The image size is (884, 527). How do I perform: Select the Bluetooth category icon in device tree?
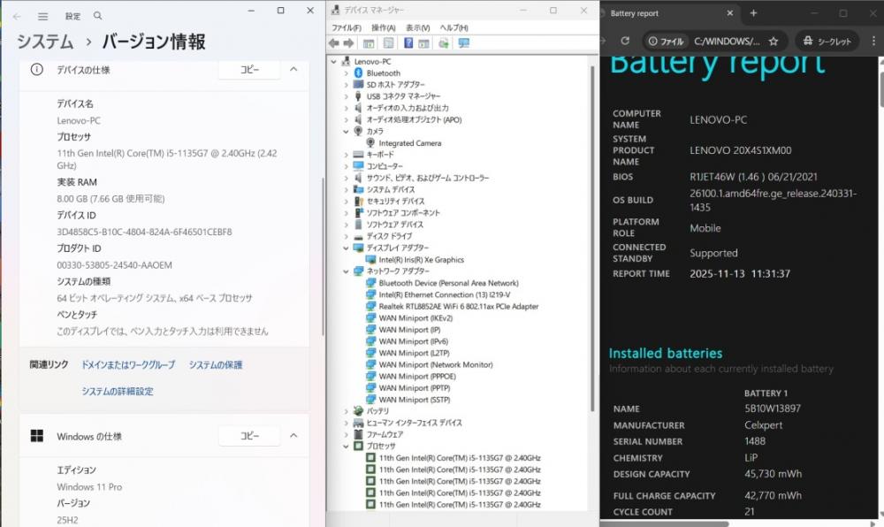tap(358, 73)
